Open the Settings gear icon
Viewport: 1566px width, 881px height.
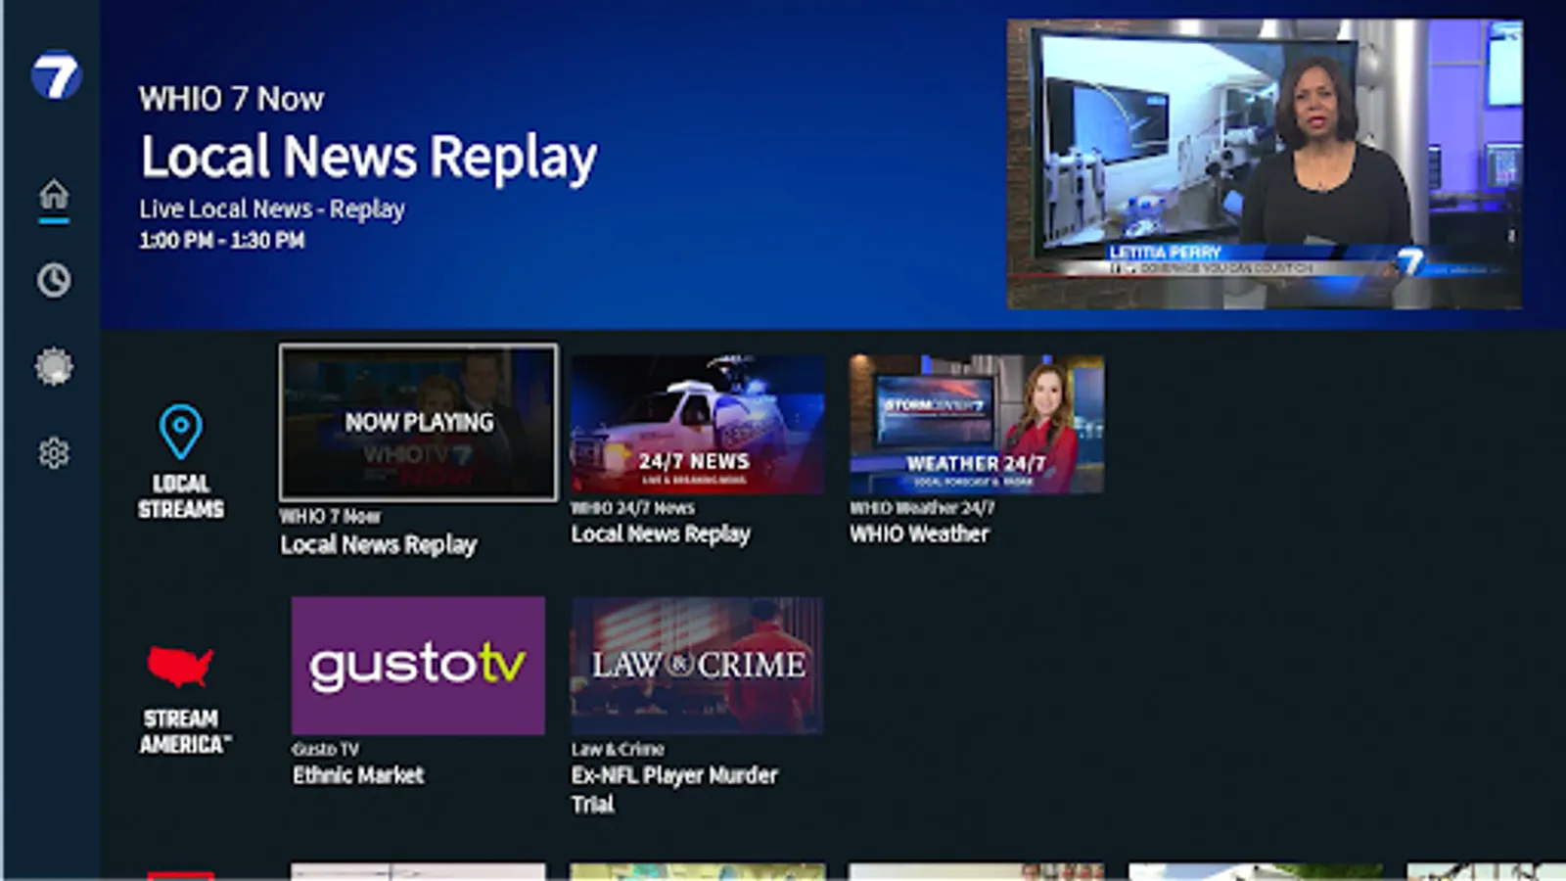pos(54,453)
